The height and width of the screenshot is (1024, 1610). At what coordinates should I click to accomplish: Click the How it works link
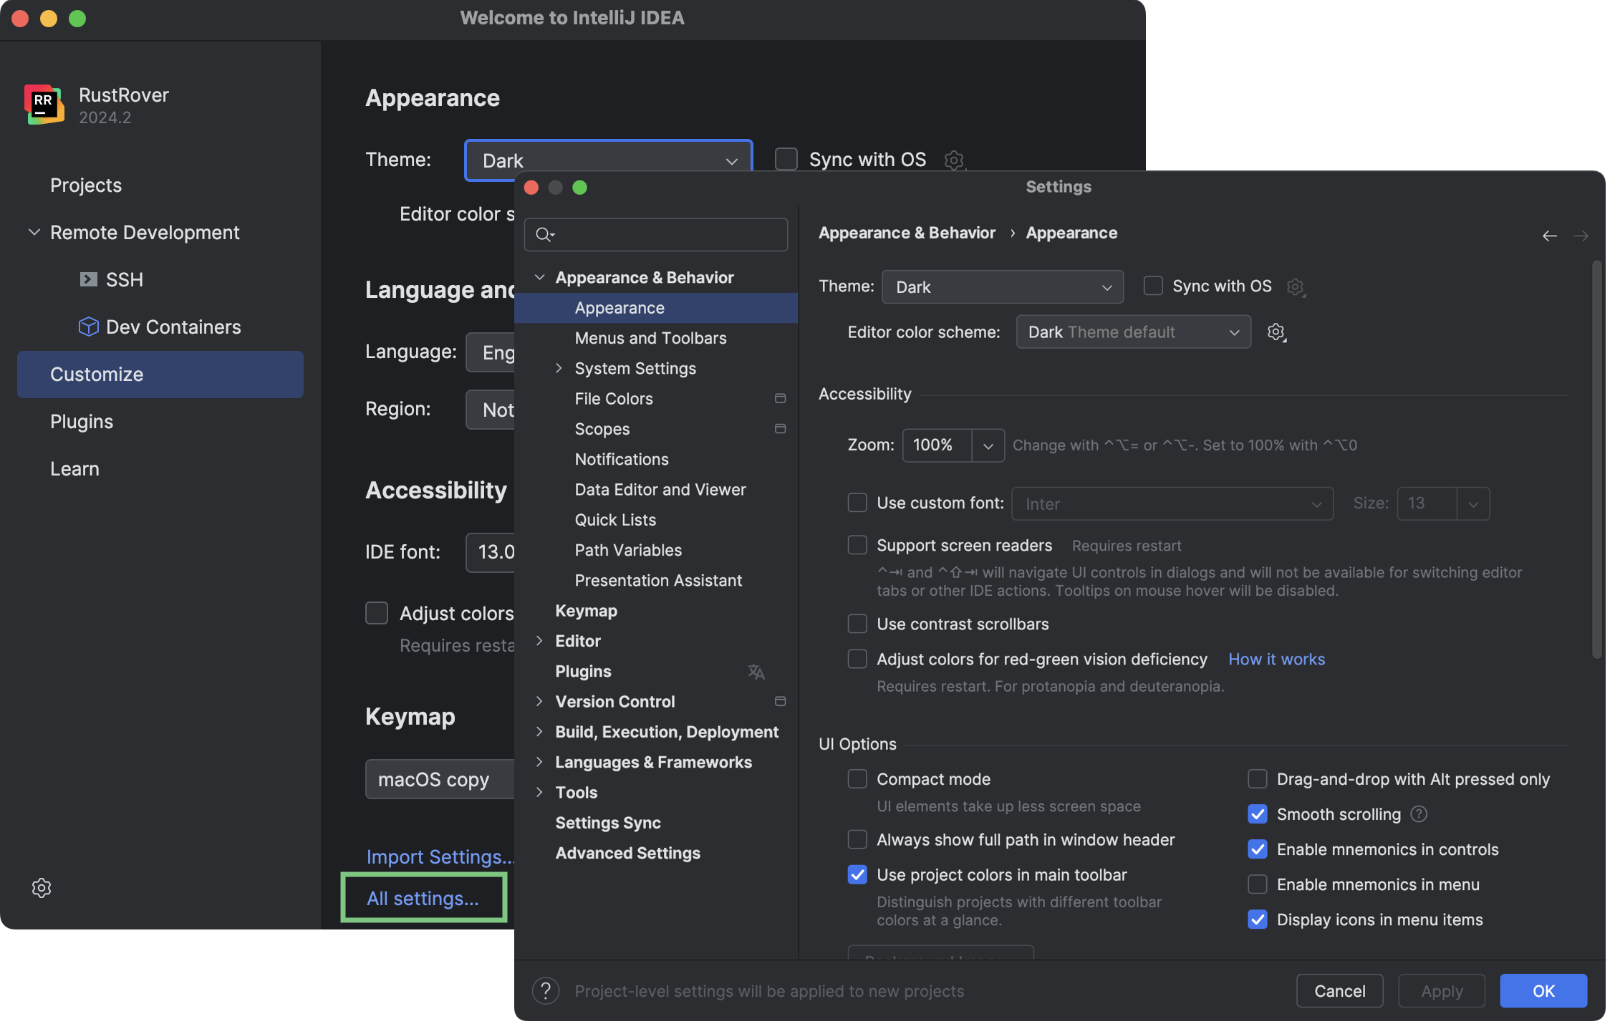[1276, 659]
